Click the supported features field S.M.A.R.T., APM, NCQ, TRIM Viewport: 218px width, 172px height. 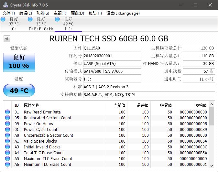pos(149,95)
